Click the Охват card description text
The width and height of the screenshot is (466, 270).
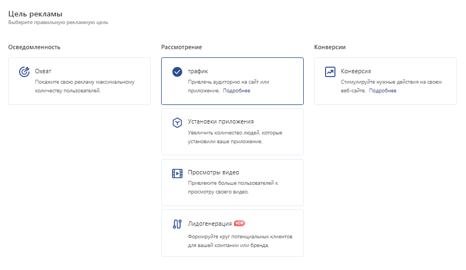click(85, 86)
